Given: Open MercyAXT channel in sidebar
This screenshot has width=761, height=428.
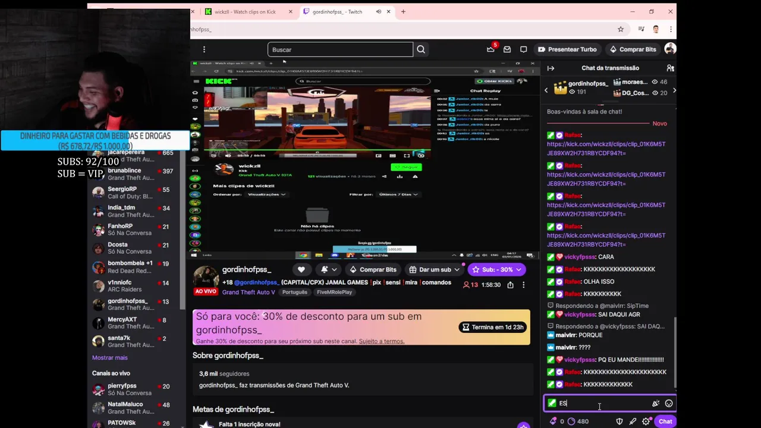Looking at the screenshot, I should tap(134, 323).
